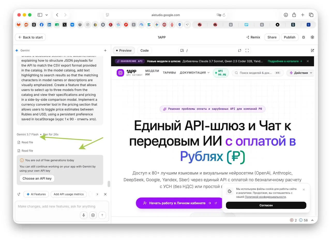This screenshot has width=331, height=241.
Task: Click the annotate/edit wand icon
Action: (312, 50)
